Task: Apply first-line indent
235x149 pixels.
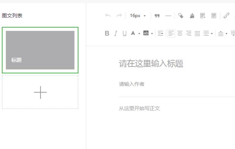Action: coord(160,33)
